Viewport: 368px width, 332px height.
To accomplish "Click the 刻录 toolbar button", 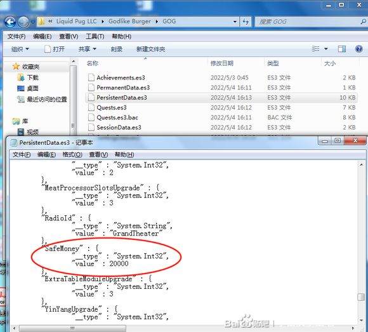I will (117, 49).
